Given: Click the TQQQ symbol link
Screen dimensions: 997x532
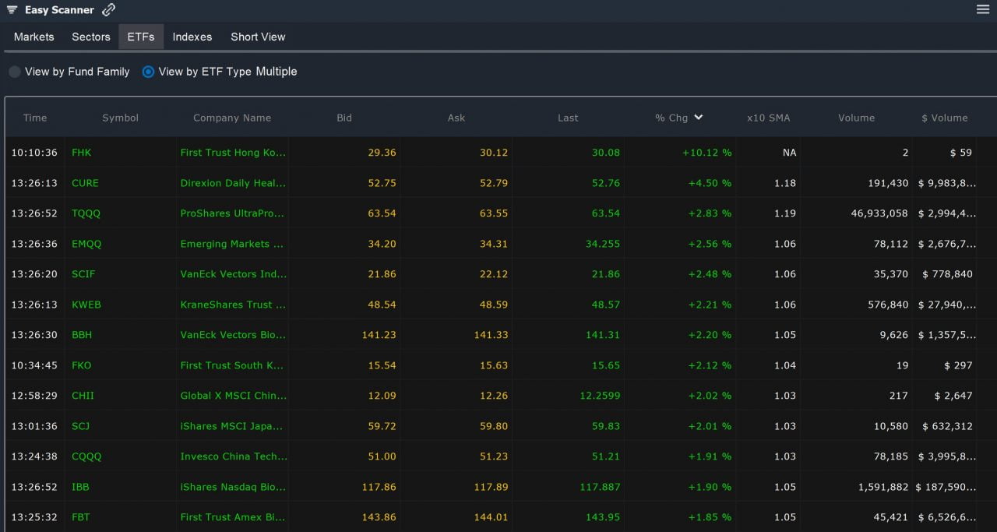Looking at the screenshot, I should 86,213.
